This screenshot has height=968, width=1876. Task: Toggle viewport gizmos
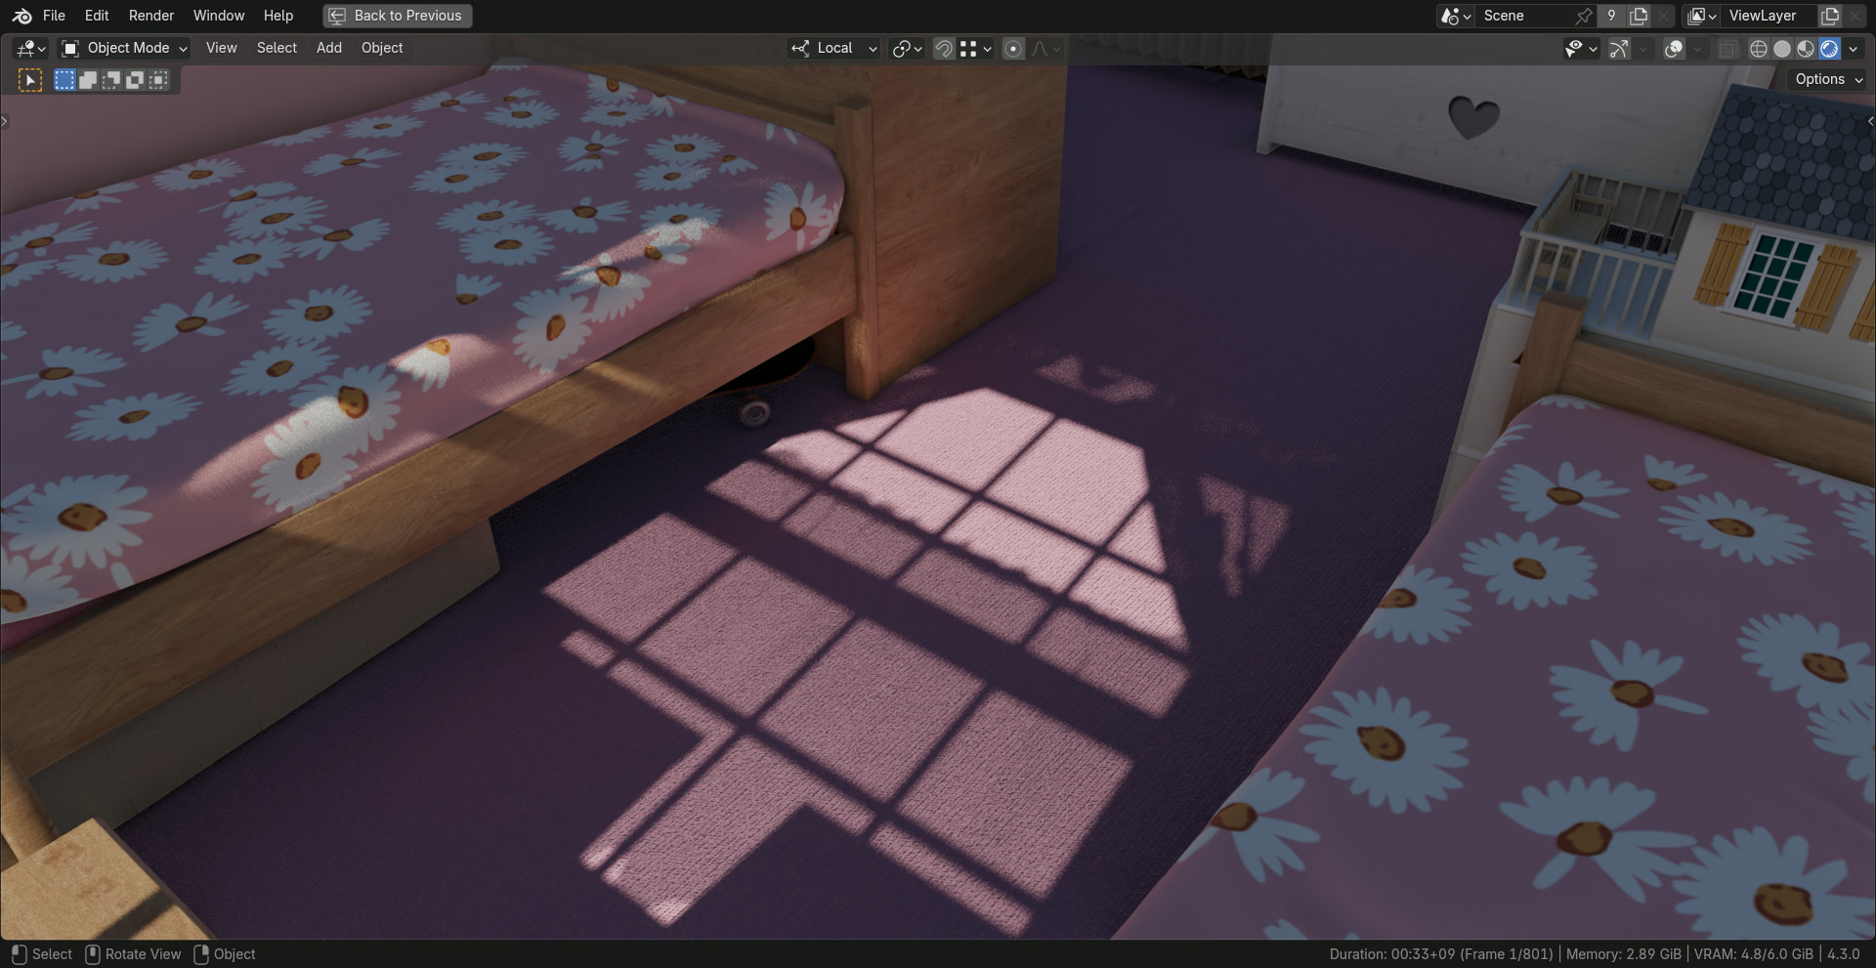click(x=1619, y=48)
